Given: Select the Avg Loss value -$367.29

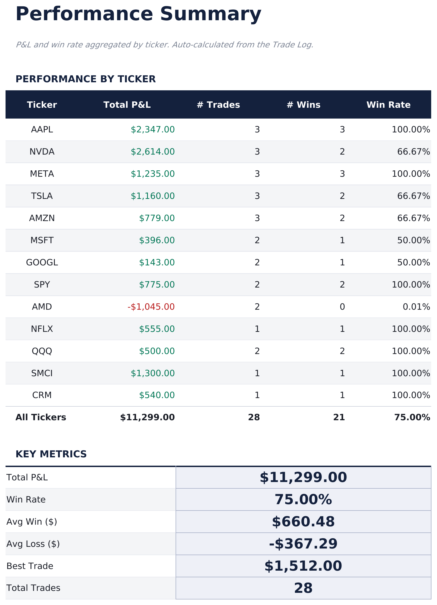Looking at the screenshot, I should 303,544.
